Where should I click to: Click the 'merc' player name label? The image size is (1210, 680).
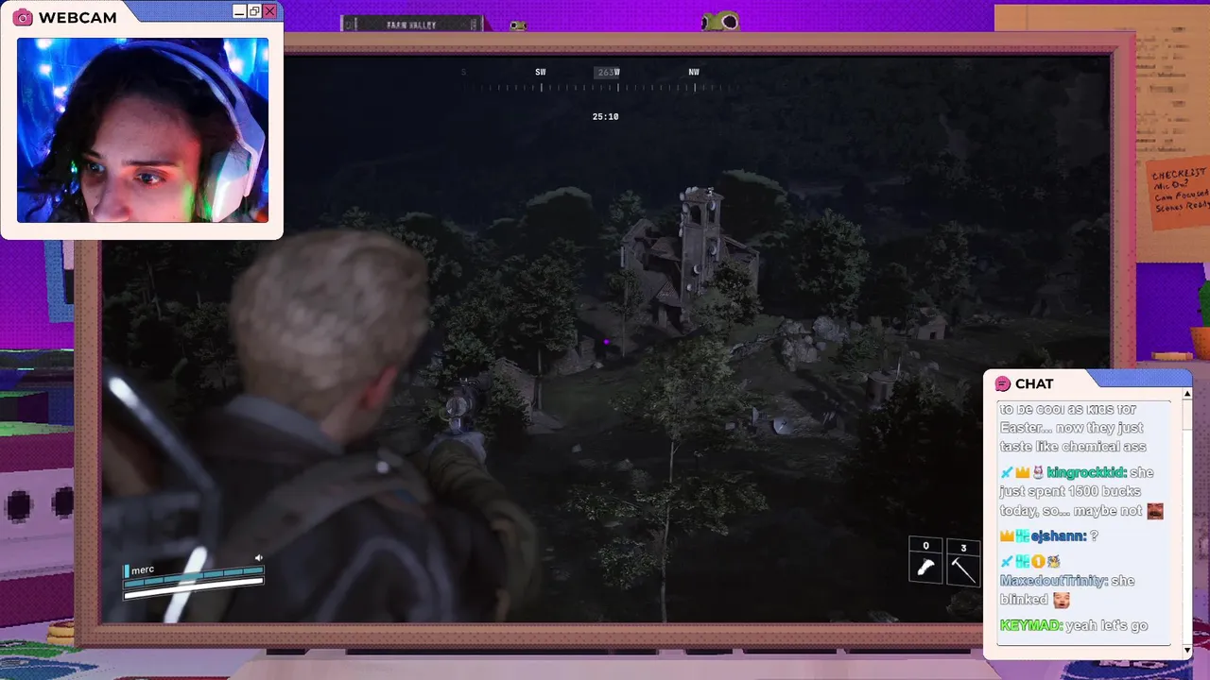pos(142,569)
